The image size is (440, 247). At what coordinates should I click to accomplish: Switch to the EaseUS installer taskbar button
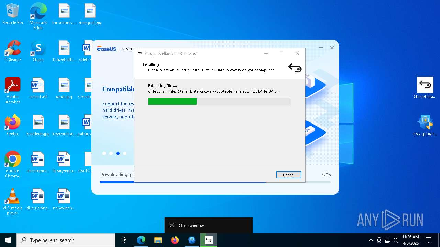(x=192, y=240)
